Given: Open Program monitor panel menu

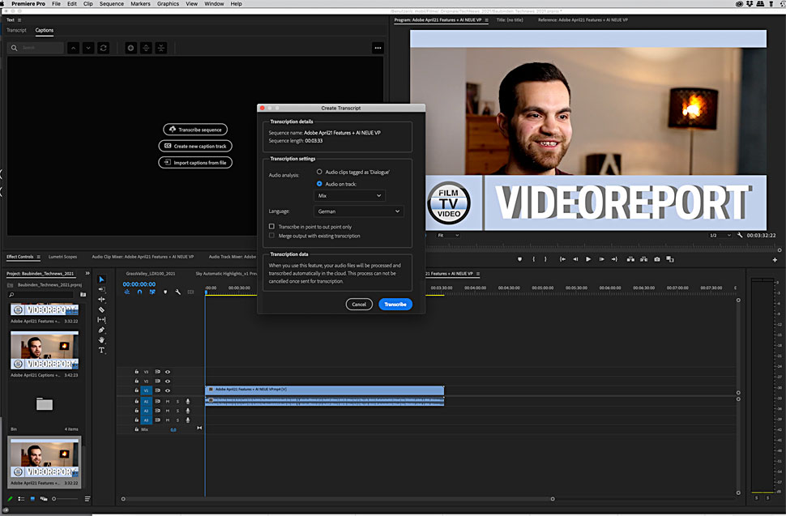Looking at the screenshot, I should pyautogui.click(x=486, y=20).
